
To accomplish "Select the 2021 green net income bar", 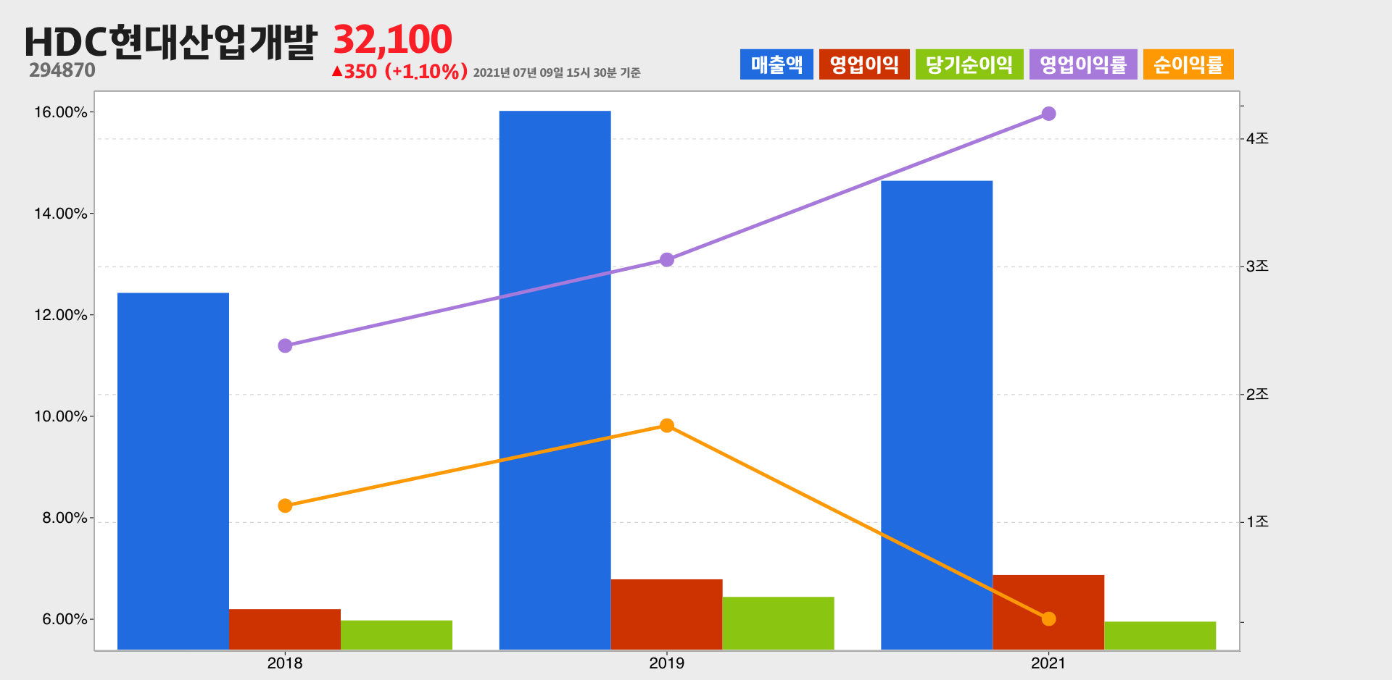I will coord(1160,636).
